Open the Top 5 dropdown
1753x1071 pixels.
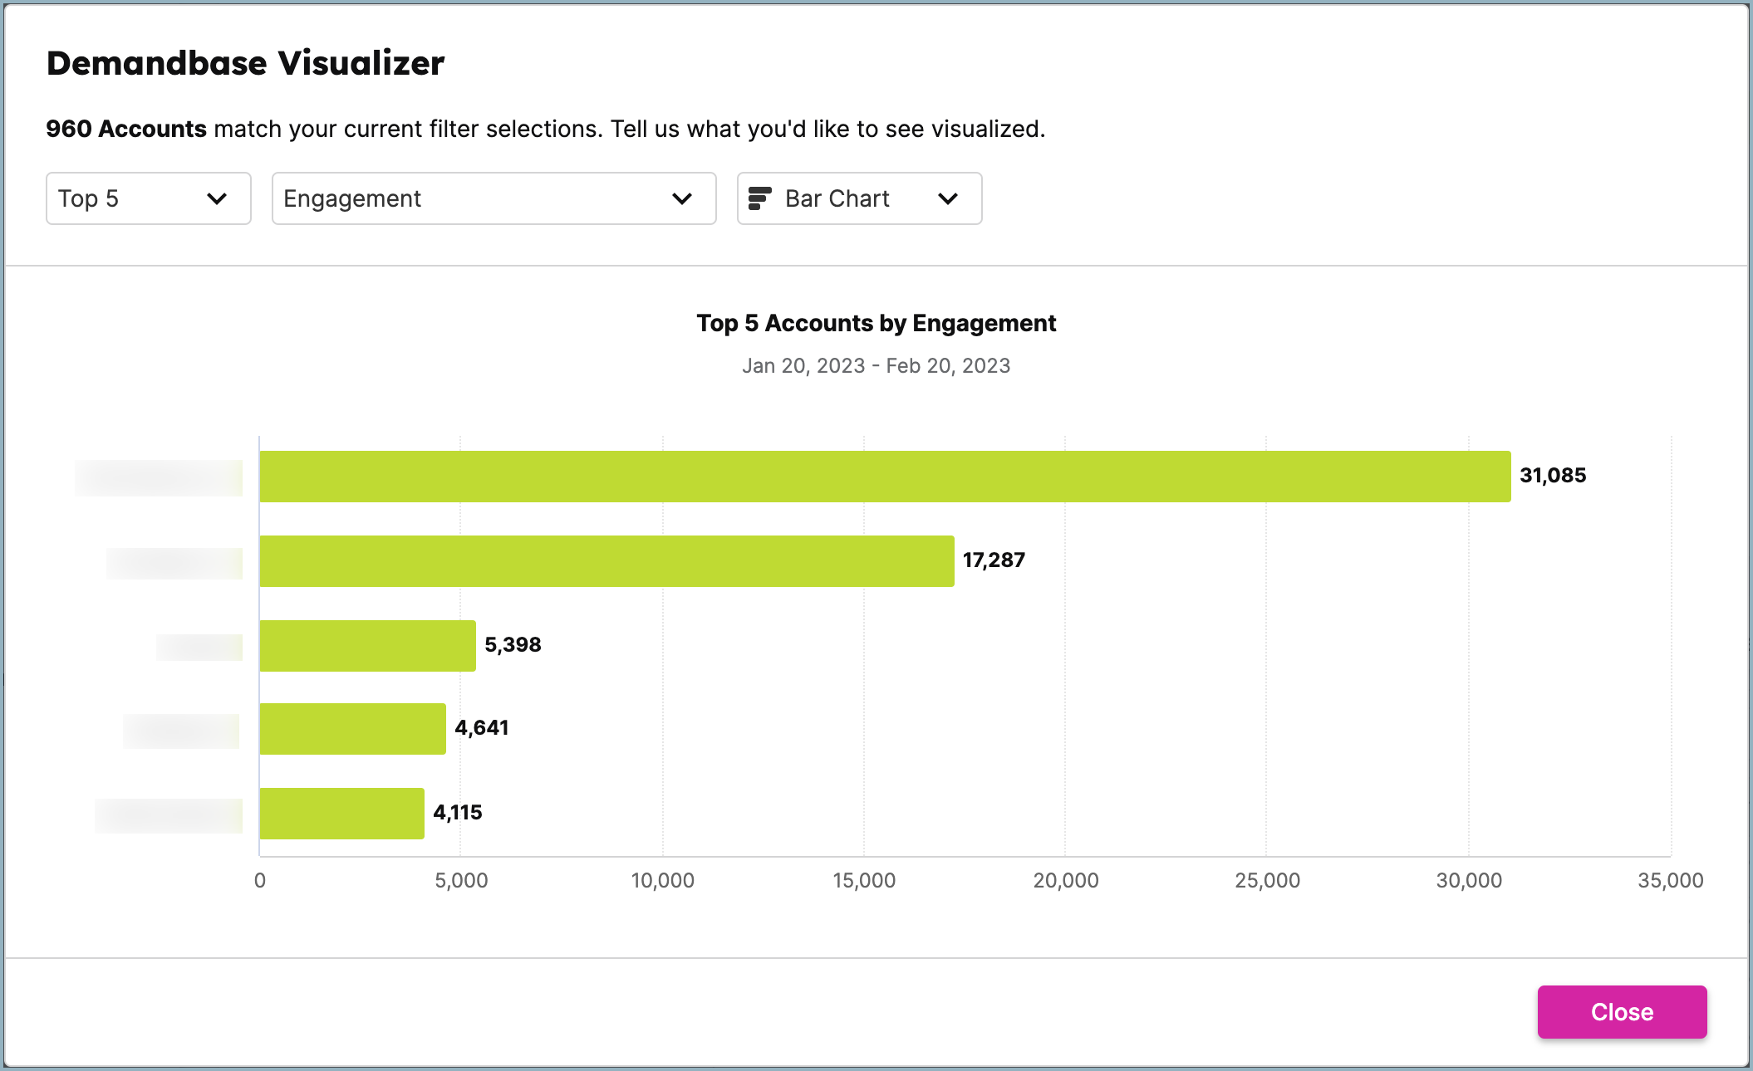[x=149, y=198]
